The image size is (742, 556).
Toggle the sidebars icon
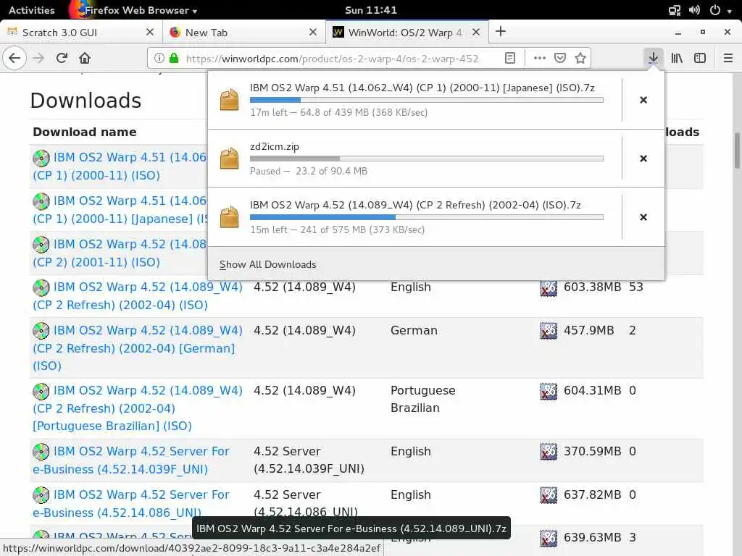click(x=700, y=58)
